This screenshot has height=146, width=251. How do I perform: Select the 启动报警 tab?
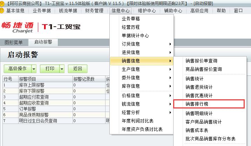click(43, 42)
